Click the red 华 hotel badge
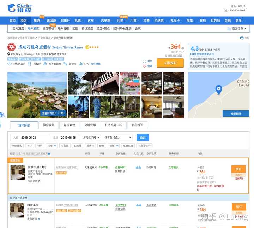This screenshot has height=228, width=254. point(12,47)
